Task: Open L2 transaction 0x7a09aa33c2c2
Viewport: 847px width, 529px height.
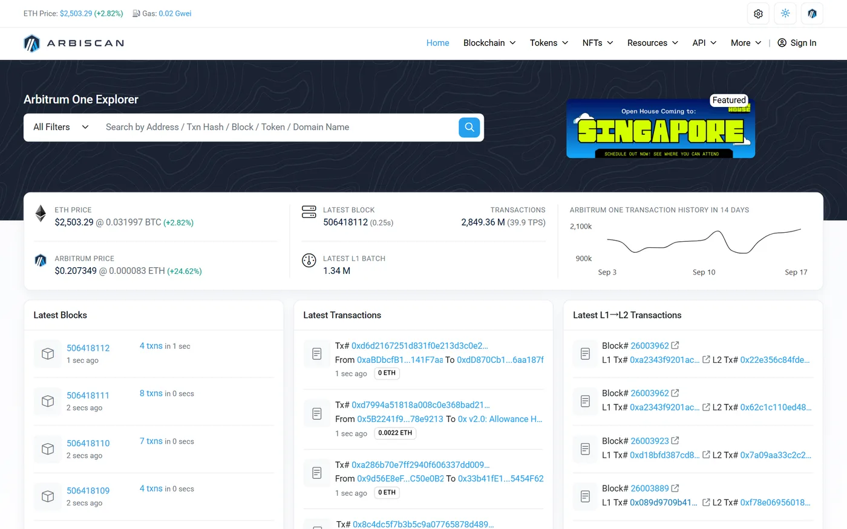Action: point(776,455)
